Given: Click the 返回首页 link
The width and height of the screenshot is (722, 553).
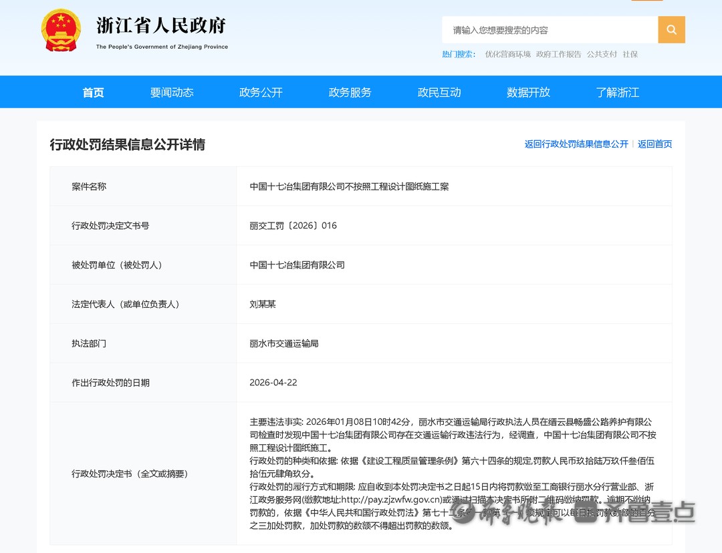Looking at the screenshot, I should click(x=654, y=144).
